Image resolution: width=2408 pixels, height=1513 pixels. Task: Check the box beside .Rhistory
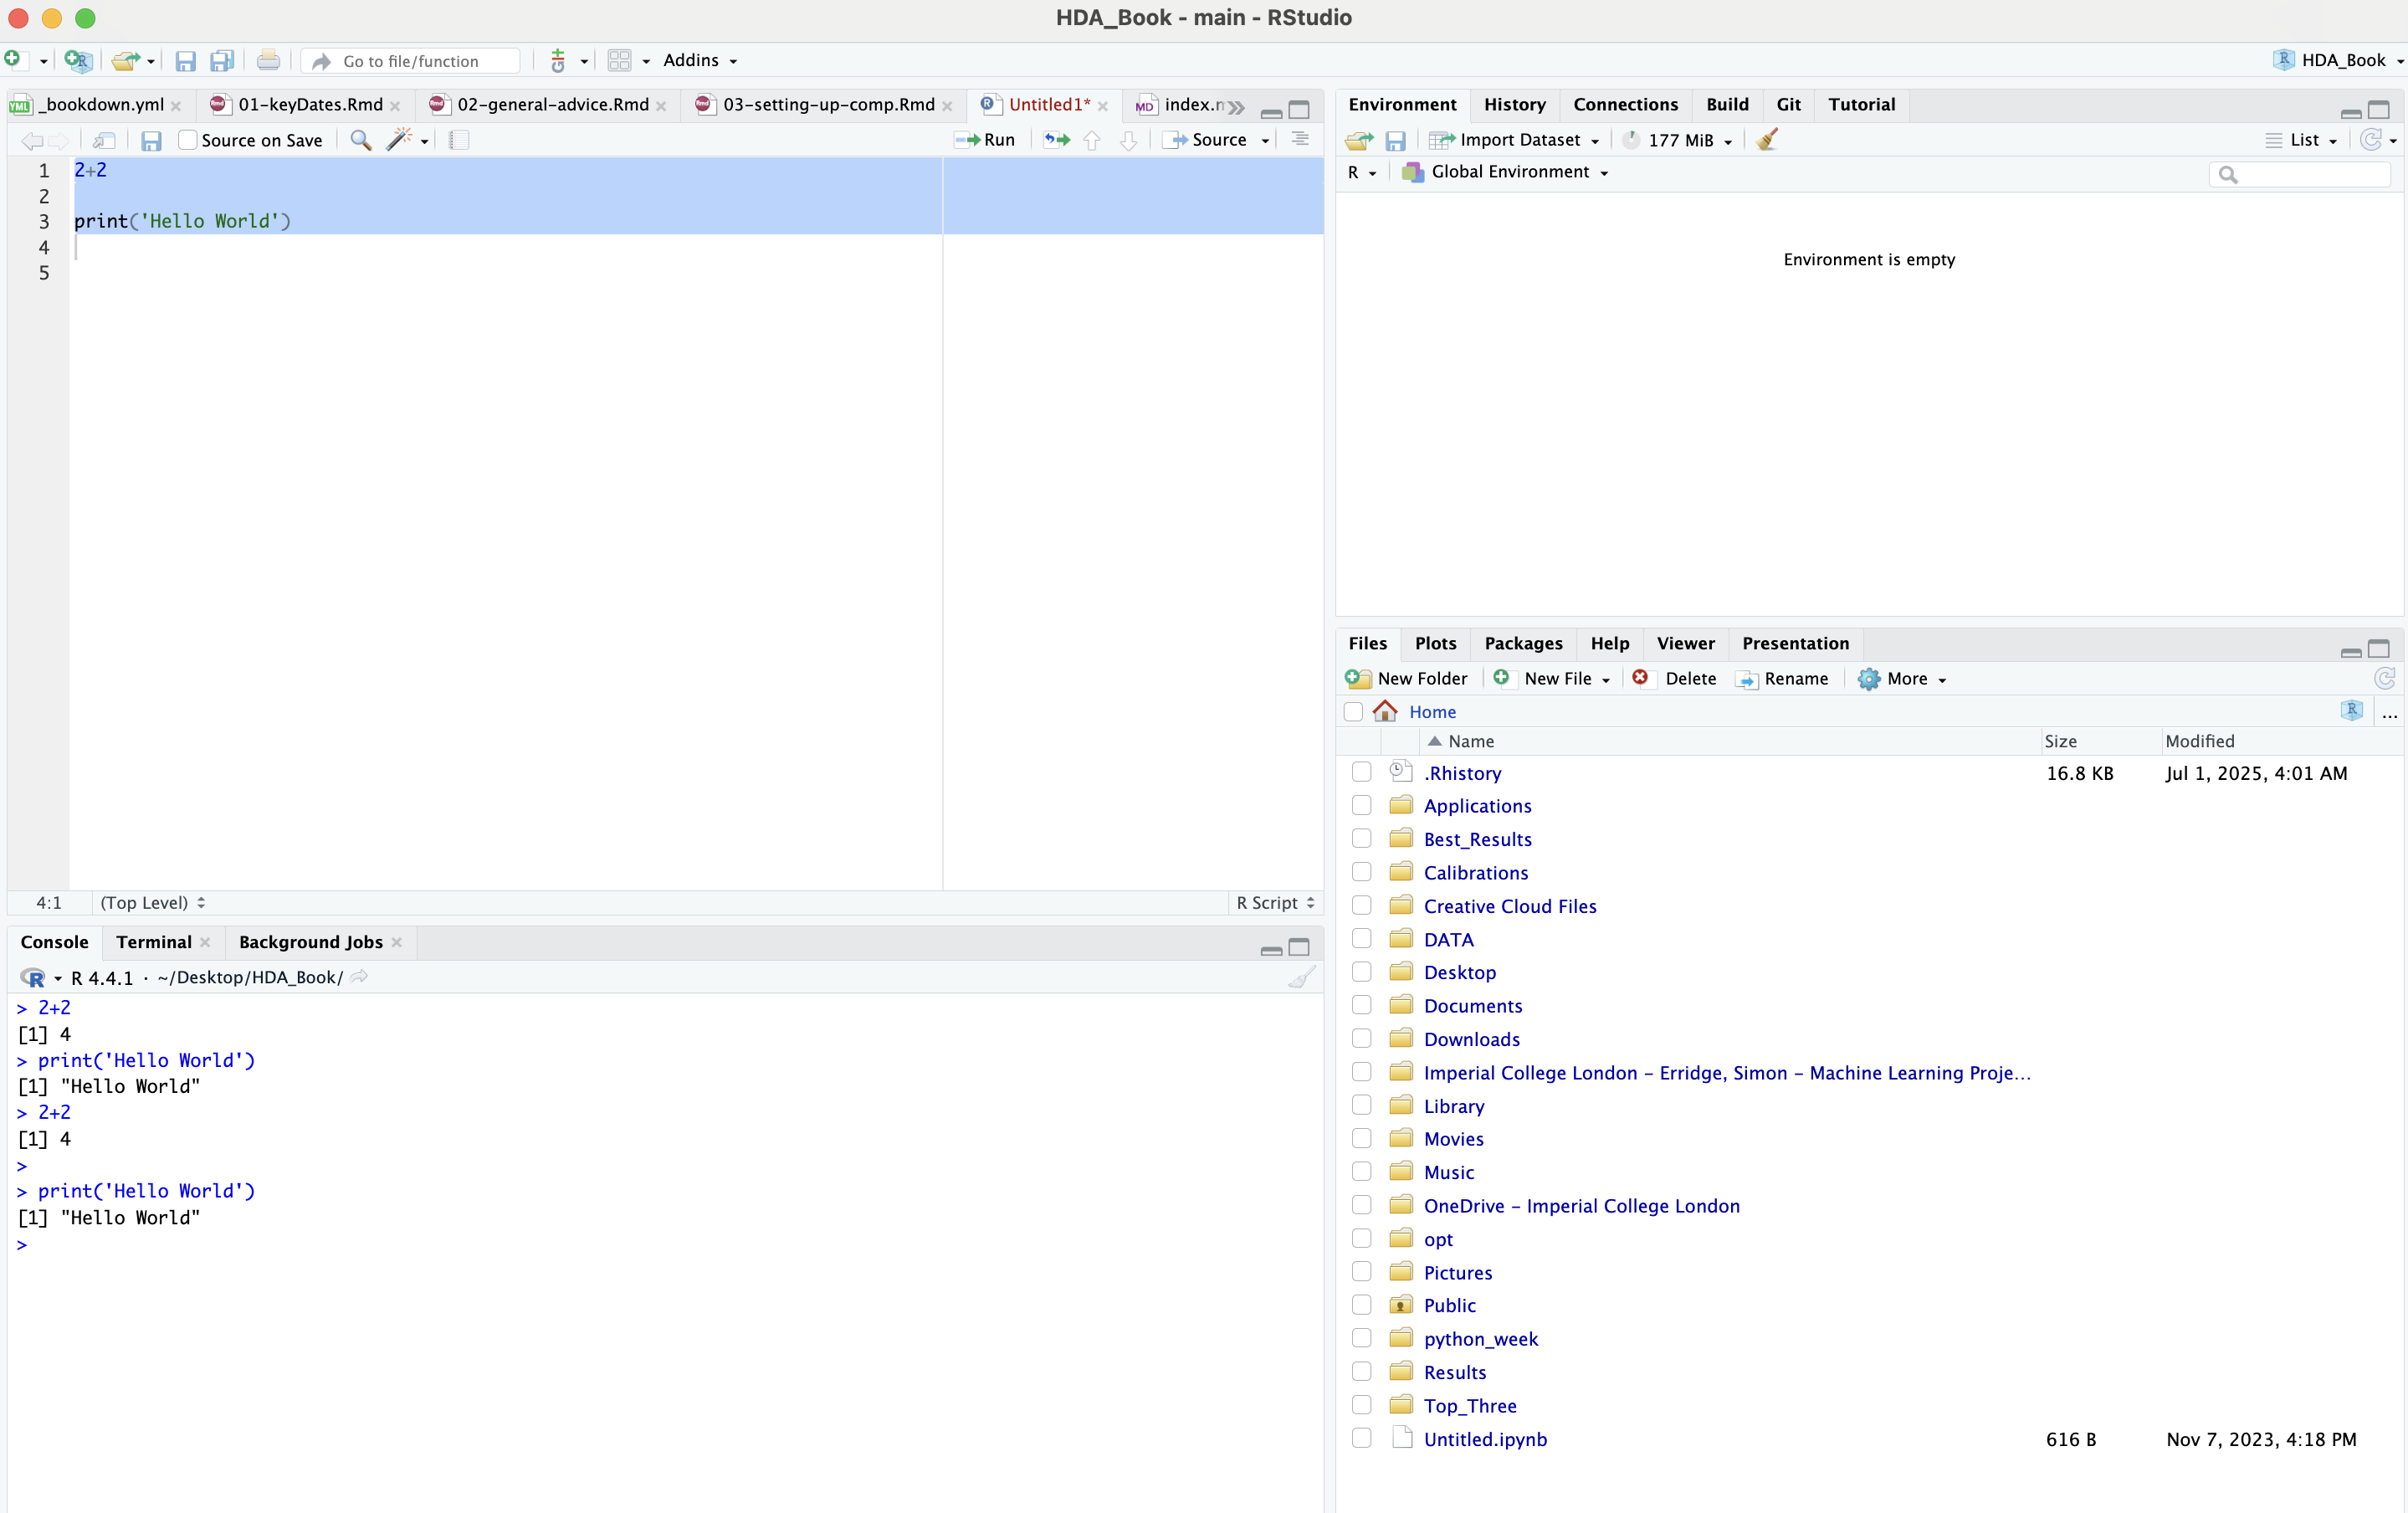[1361, 772]
